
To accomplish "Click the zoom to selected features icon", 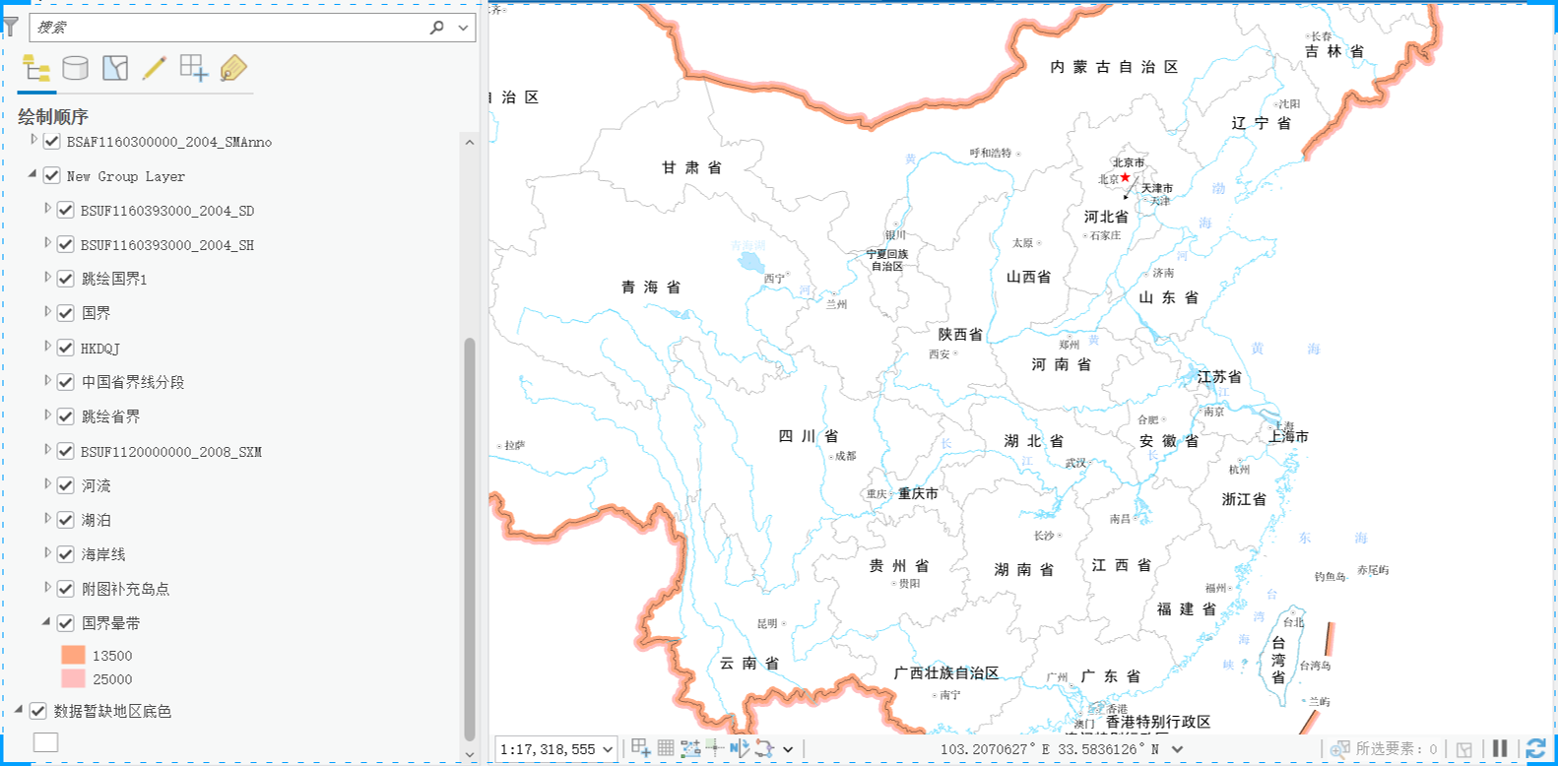I will tap(1340, 749).
